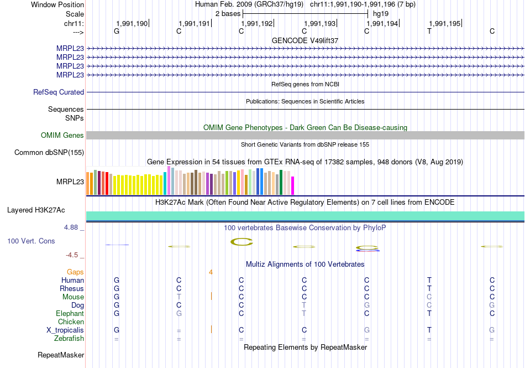Open the RefSeq Curated track label
Image resolution: width=525 pixels, height=368 pixels.
pos(59,92)
